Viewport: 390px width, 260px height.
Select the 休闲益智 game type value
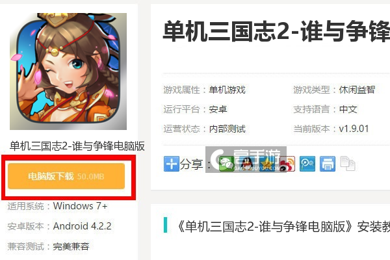[x=357, y=90]
